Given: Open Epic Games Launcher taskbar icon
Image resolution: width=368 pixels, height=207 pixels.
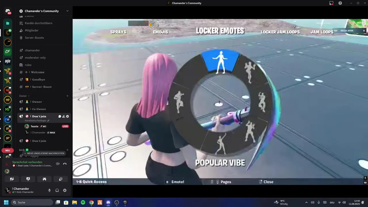Looking at the screenshot, I should click(125, 202).
